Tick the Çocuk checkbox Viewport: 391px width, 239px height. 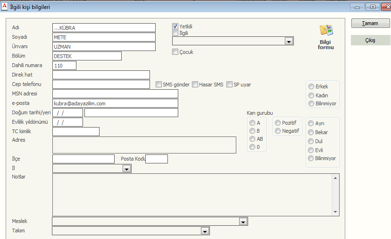[x=175, y=52]
